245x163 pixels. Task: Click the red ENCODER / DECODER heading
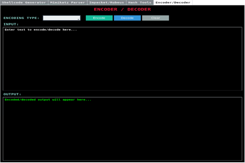122,9
